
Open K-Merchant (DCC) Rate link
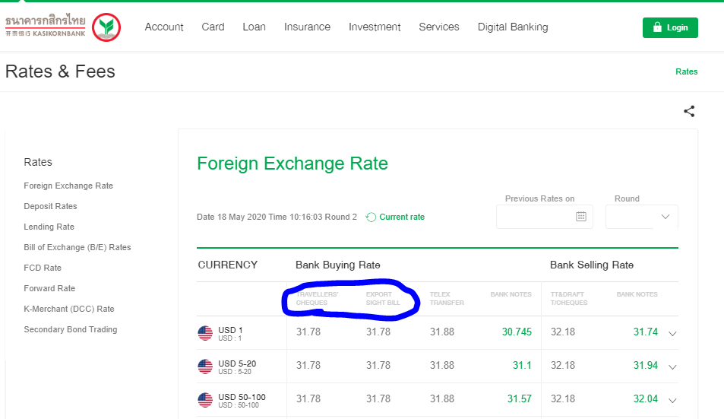tap(68, 309)
